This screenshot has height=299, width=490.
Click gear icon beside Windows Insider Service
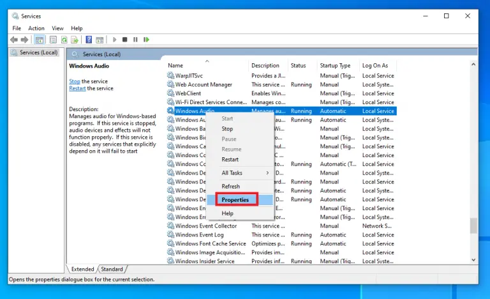point(170,261)
